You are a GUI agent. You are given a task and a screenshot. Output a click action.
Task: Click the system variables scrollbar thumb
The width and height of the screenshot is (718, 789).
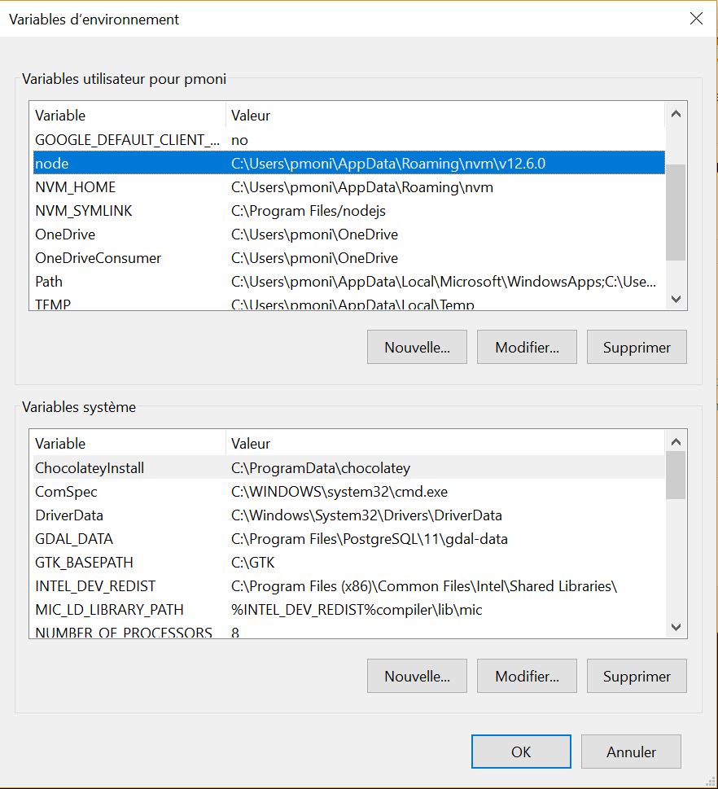coord(676,475)
